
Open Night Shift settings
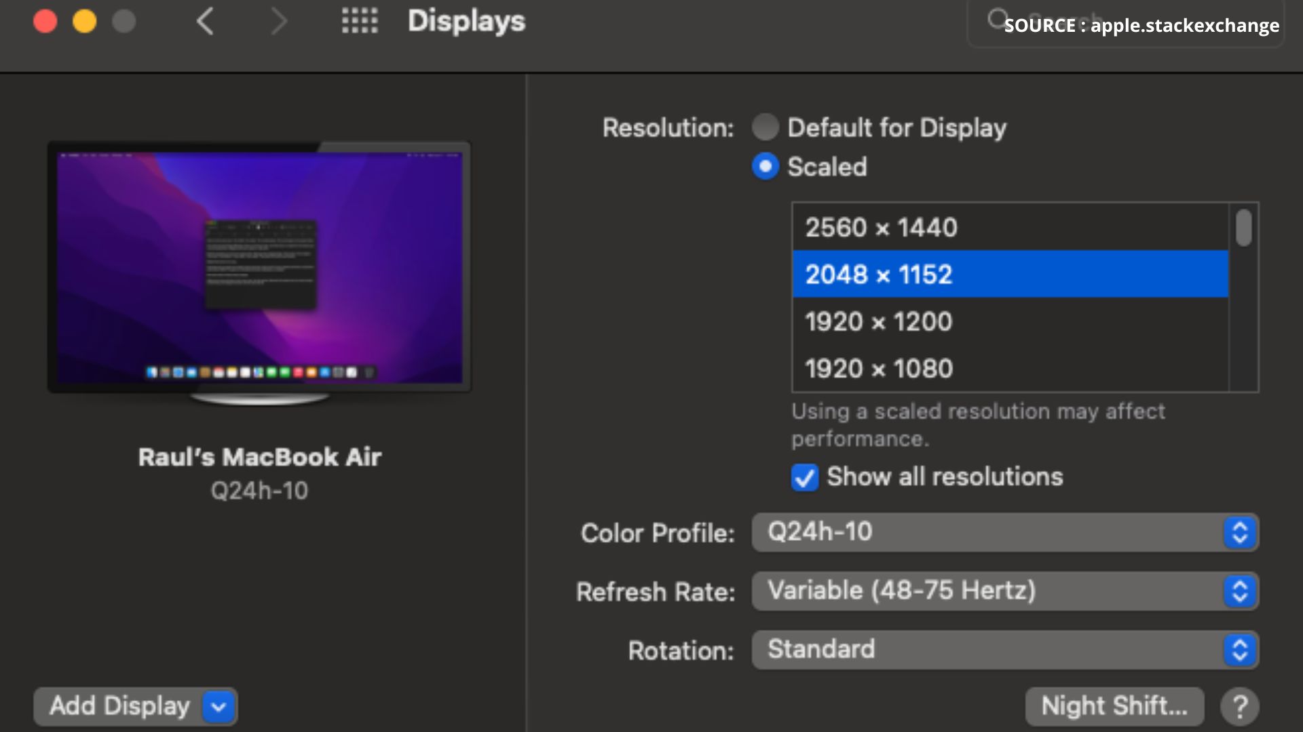click(1114, 706)
